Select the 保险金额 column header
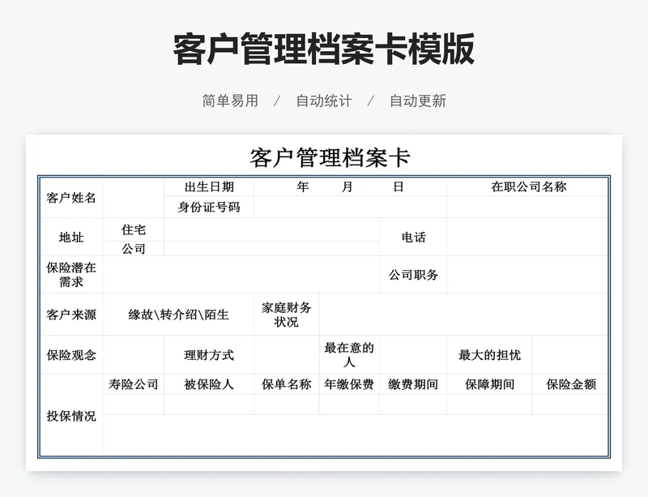Viewport: 648px width, 497px height. point(570,384)
